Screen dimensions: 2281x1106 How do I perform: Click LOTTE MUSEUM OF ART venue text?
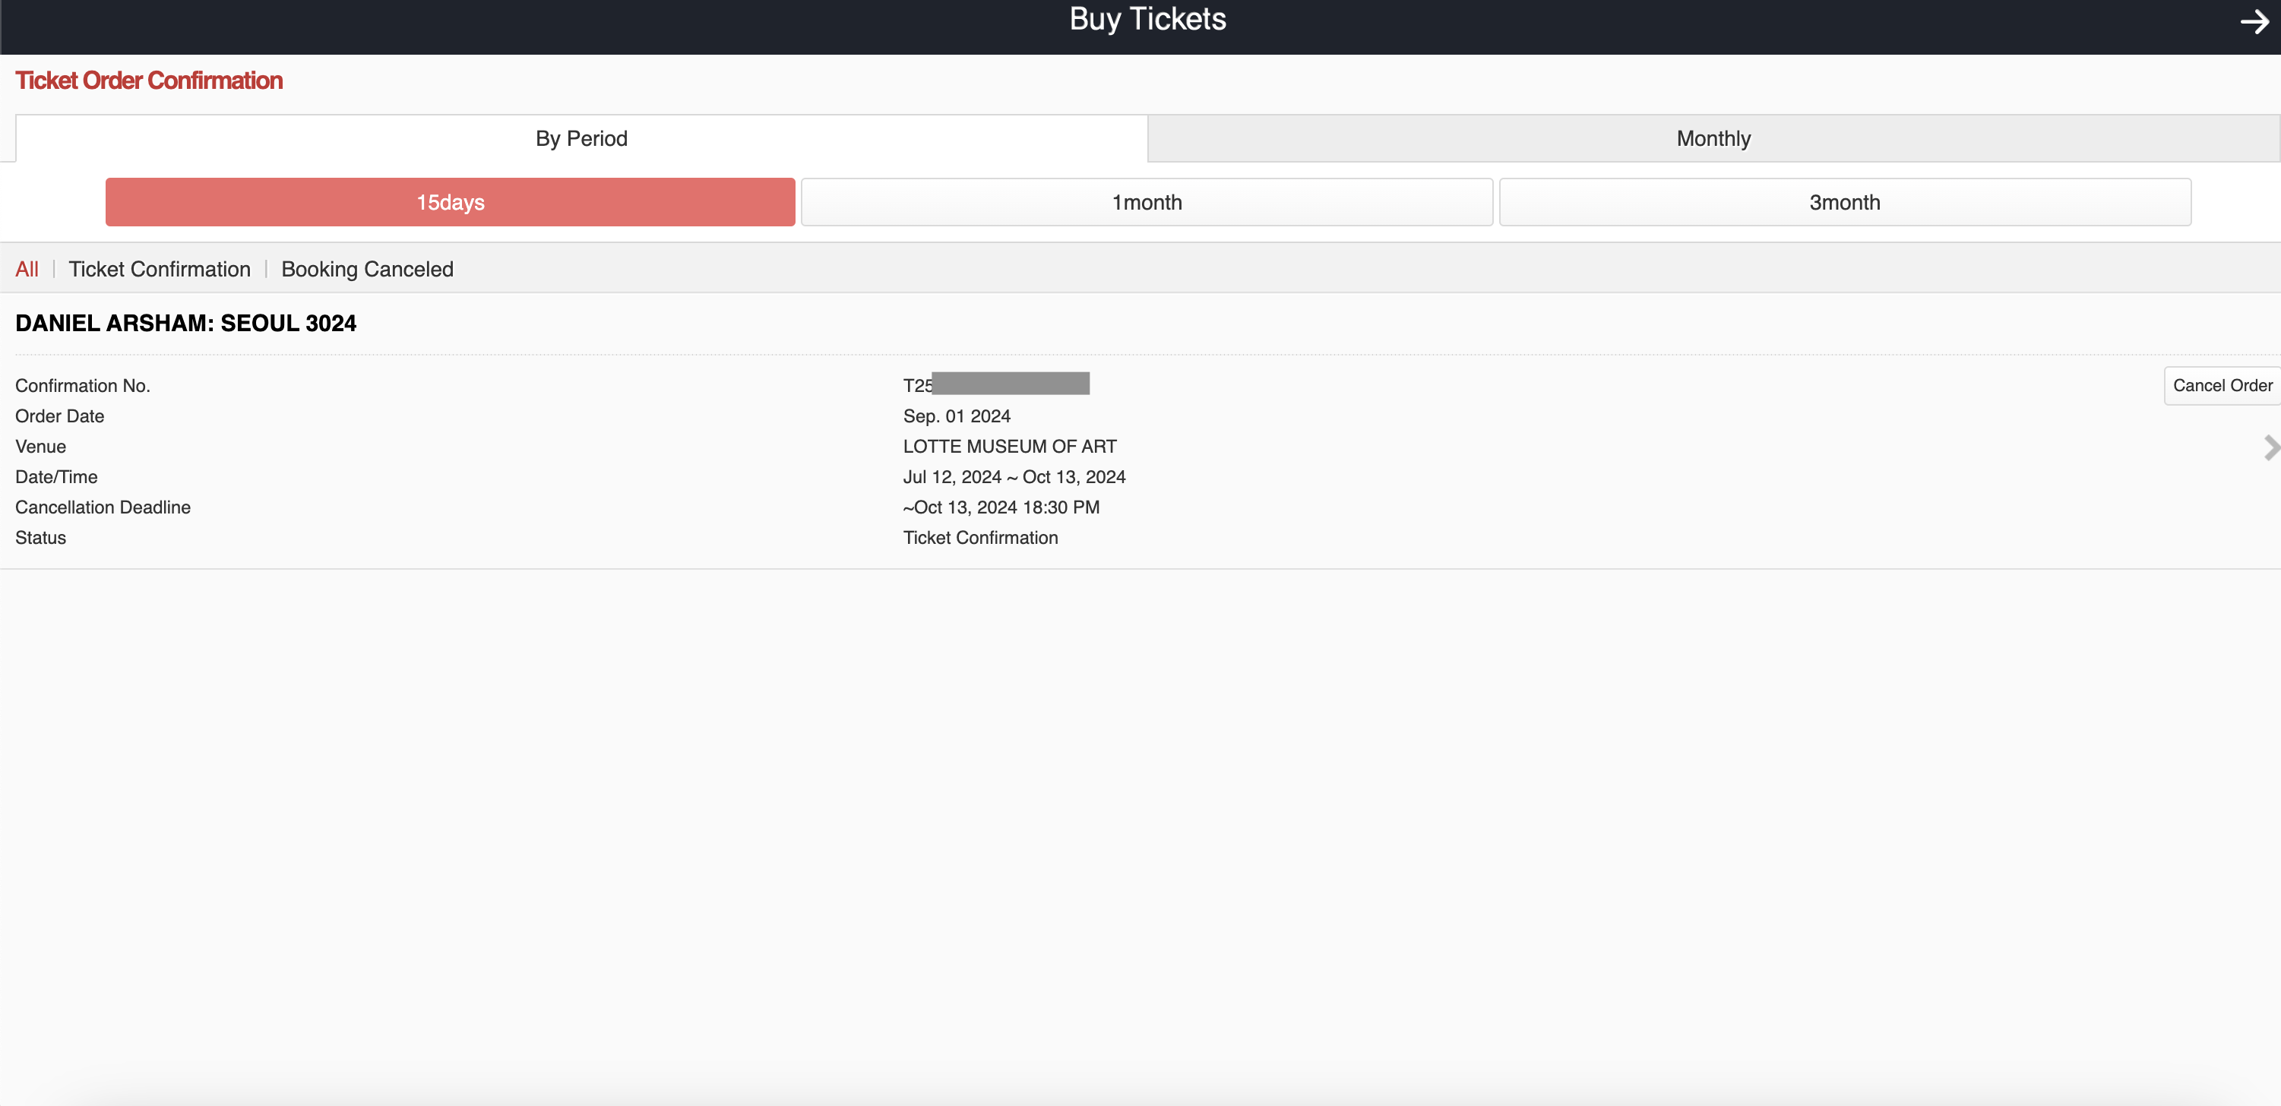point(1010,447)
